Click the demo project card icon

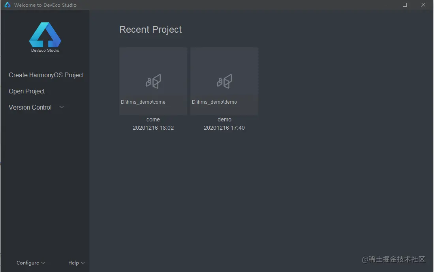coord(224,81)
